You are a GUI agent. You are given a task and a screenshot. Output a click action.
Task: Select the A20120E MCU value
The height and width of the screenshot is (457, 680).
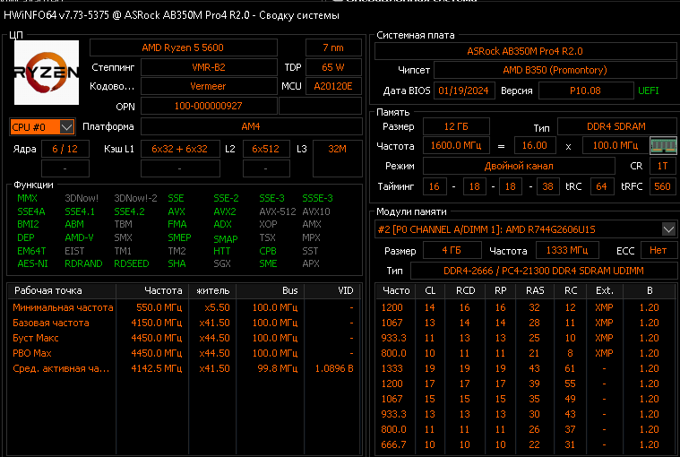pos(333,86)
